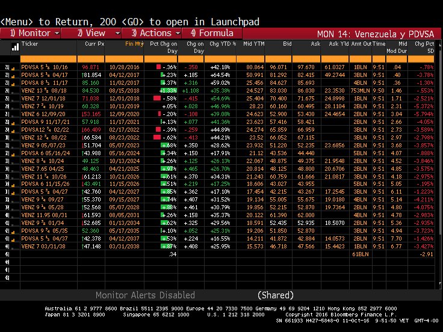Click Ask value 47.566 for VENZ 7 03/31/38
Viewport: 443px width, 332px height.
pyautogui.click(x=306, y=247)
